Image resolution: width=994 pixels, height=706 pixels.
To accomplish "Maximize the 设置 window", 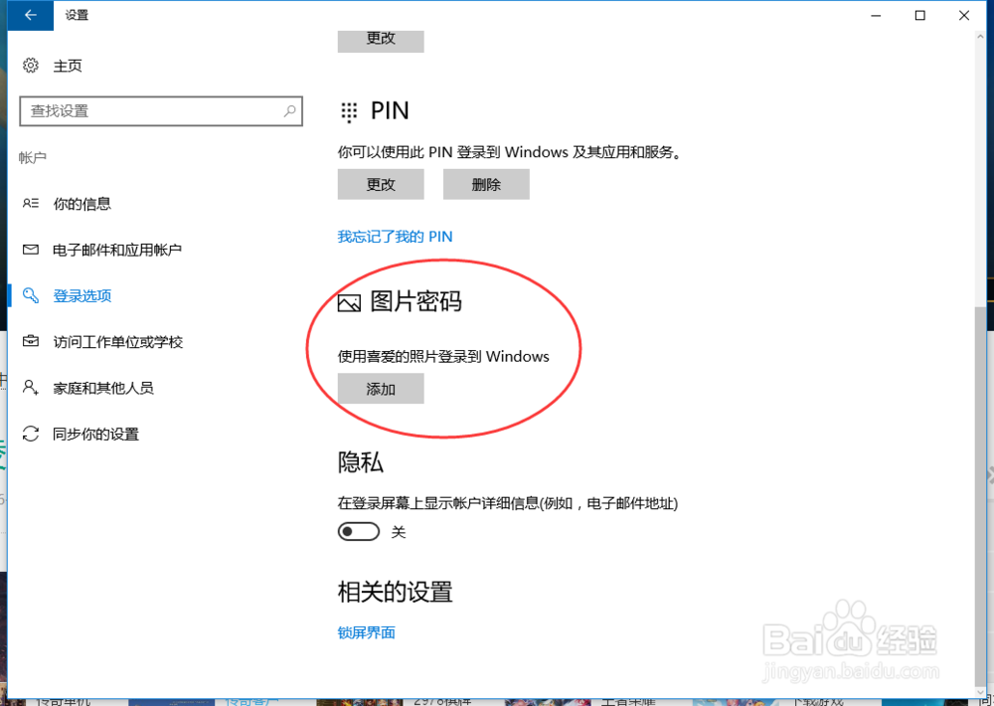I will click(919, 15).
